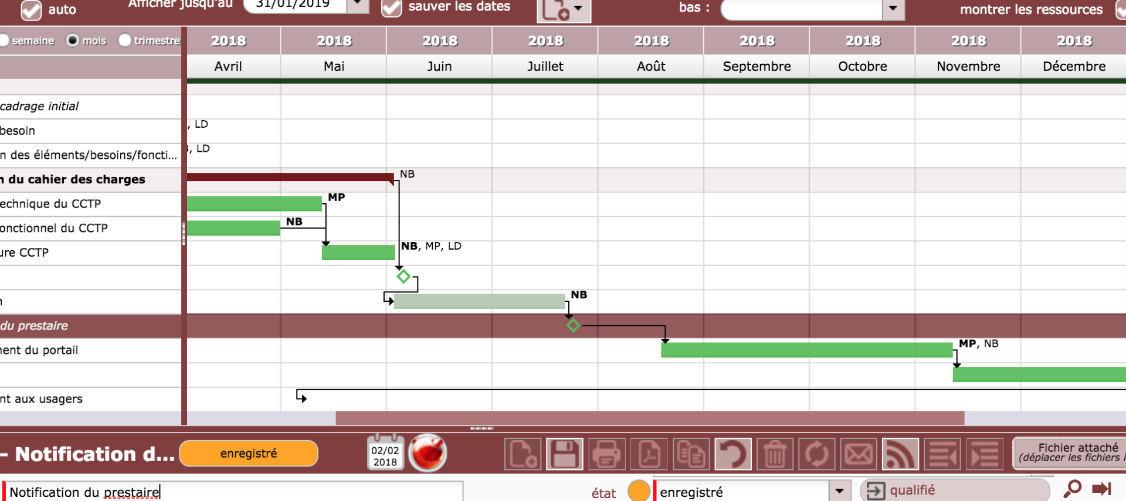Click the Fichier attaché drop area
This screenshot has height=501, width=1126.
click(x=1070, y=453)
